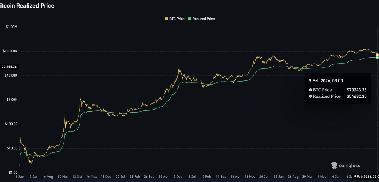Click the Bitcoin Realized Price chart title
The width and height of the screenshot is (379, 182).
(27, 6)
